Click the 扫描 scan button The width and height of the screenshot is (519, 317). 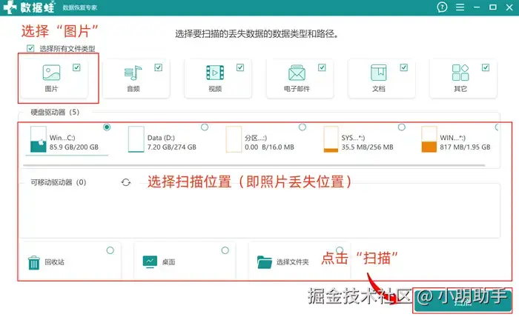coord(463,301)
